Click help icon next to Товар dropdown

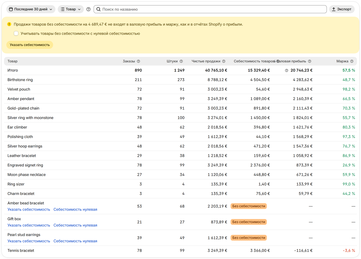click(88, 9)
